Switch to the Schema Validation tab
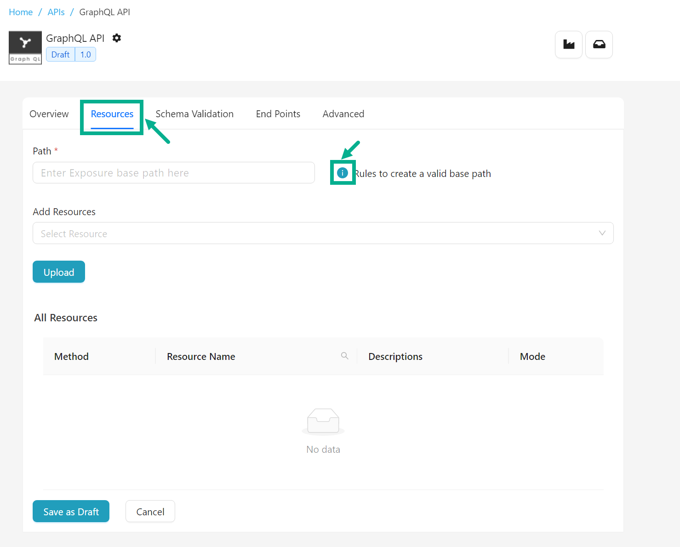This screenshot has width=680, height=547. [194, 114]
